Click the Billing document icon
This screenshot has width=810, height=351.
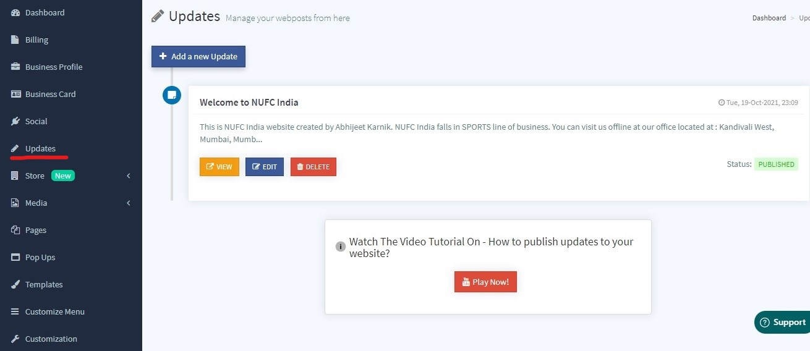15,40
